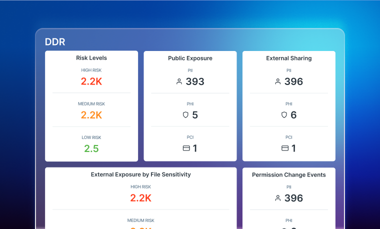Screen dimensions: 380x229
Task: Open the Medium Risk 2.2K value in Risk Levels
Action: tap(91, 114)
